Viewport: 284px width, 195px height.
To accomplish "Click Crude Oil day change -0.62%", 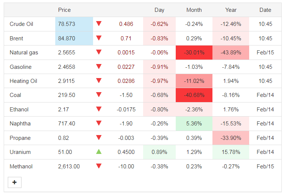I will click(159, 24).
